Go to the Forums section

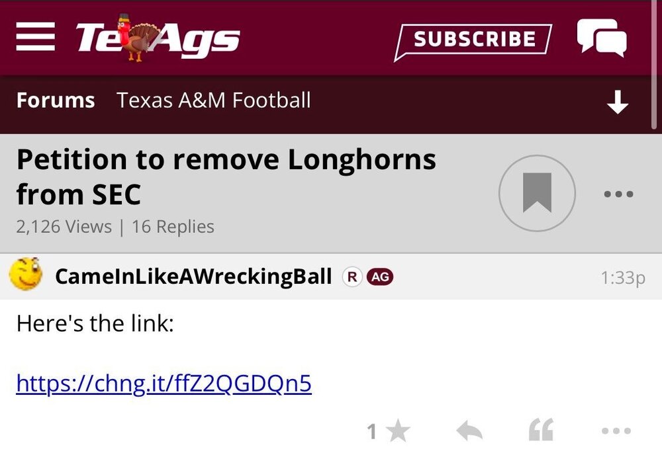(x=56, y=101)
